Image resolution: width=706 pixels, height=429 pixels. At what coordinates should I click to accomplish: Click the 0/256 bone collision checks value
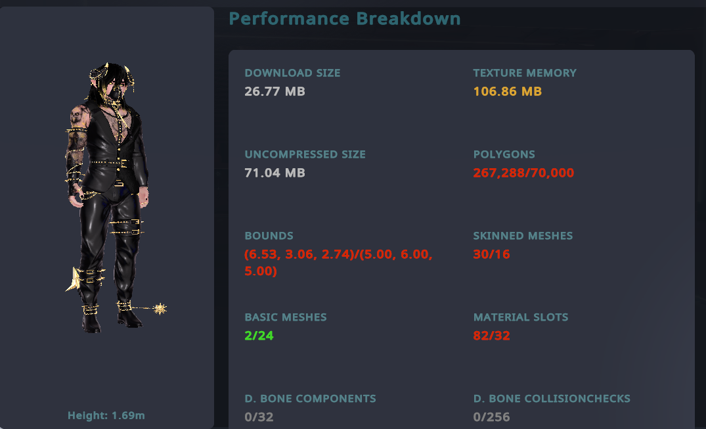[491, 417]
